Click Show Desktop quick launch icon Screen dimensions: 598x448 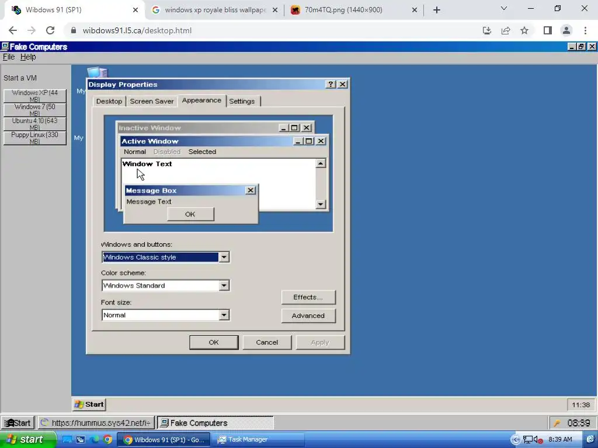tap(67, 440)
